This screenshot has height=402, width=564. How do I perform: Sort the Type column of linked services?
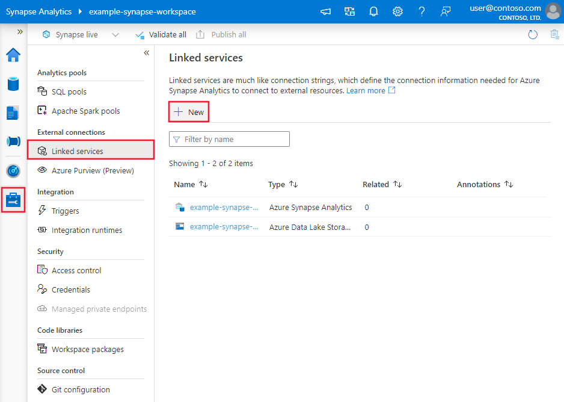pos(295,184)
